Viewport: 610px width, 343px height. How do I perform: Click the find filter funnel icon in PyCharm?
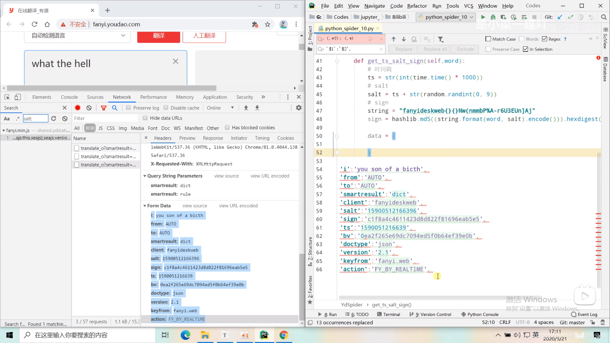pos(441,39)
